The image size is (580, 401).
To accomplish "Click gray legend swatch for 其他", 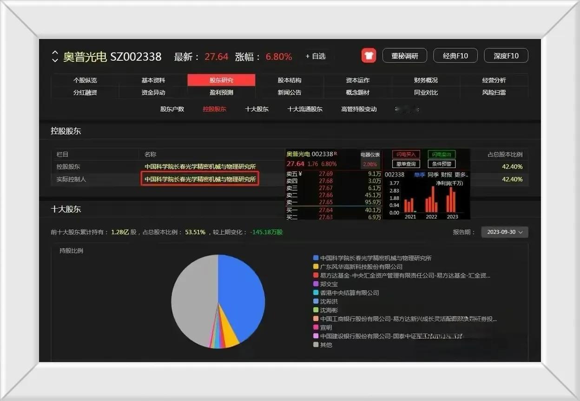I will point(316,345).
